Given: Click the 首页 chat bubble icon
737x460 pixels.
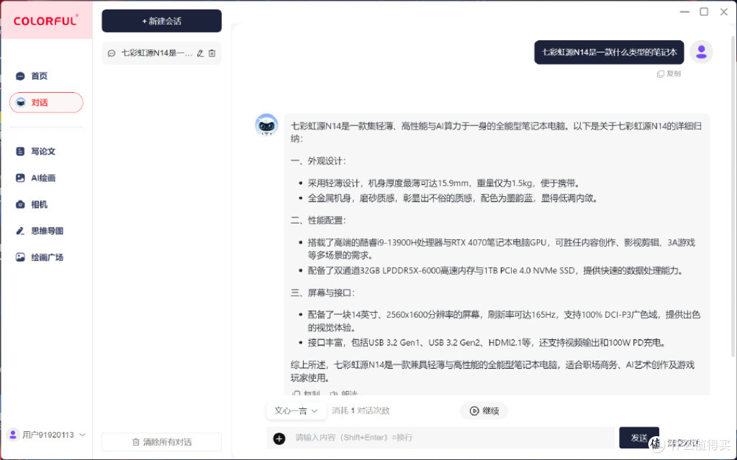Looking at the screenshot, I should (x=20, y=76).
